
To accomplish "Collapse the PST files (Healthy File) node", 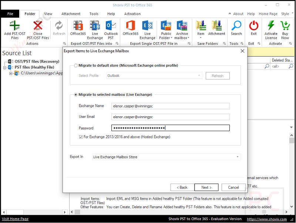I will pos(4,67).
